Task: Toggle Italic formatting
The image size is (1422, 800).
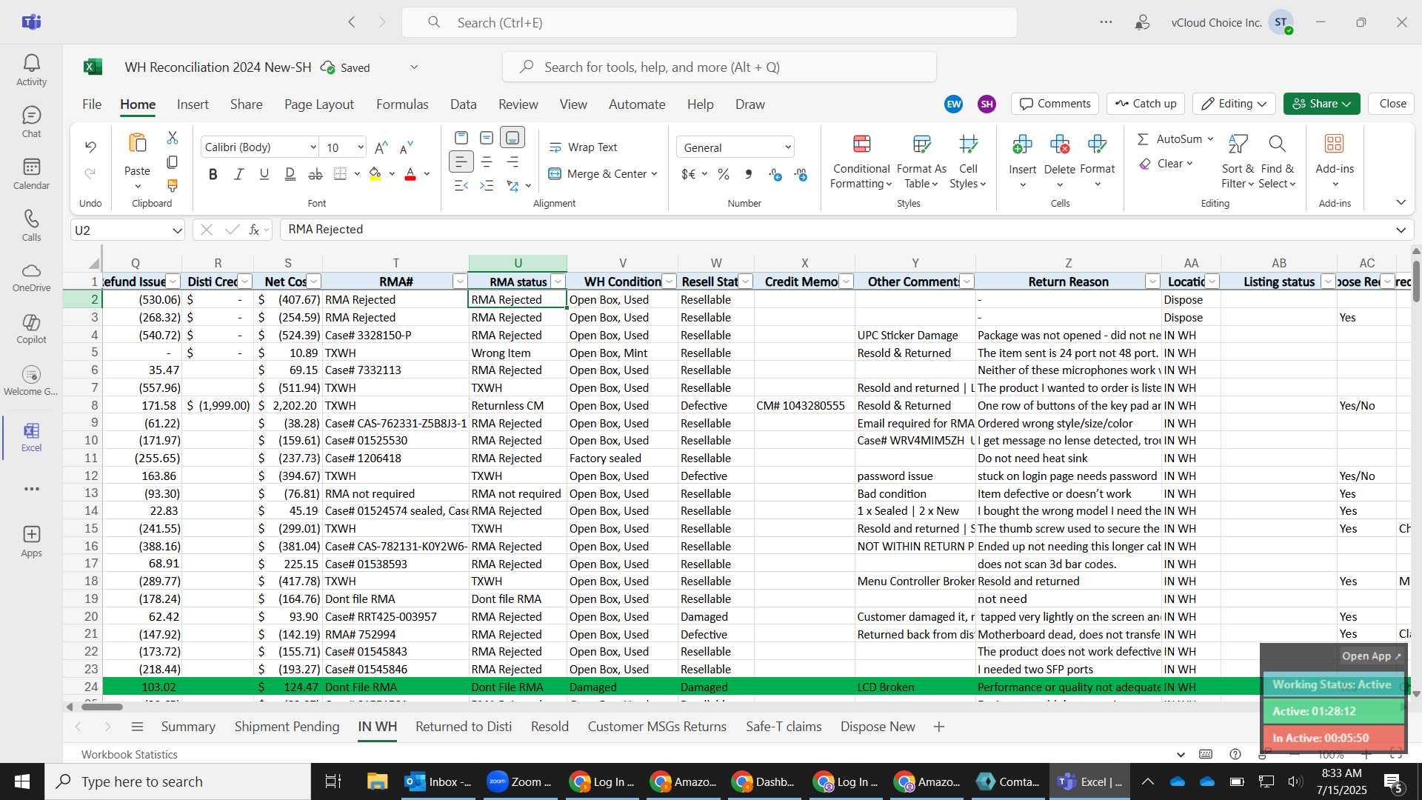Action: click(238, 174)
